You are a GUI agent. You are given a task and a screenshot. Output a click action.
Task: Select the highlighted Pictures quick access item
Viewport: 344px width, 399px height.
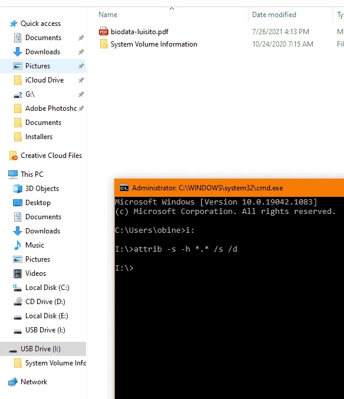[x=43, y=66]
